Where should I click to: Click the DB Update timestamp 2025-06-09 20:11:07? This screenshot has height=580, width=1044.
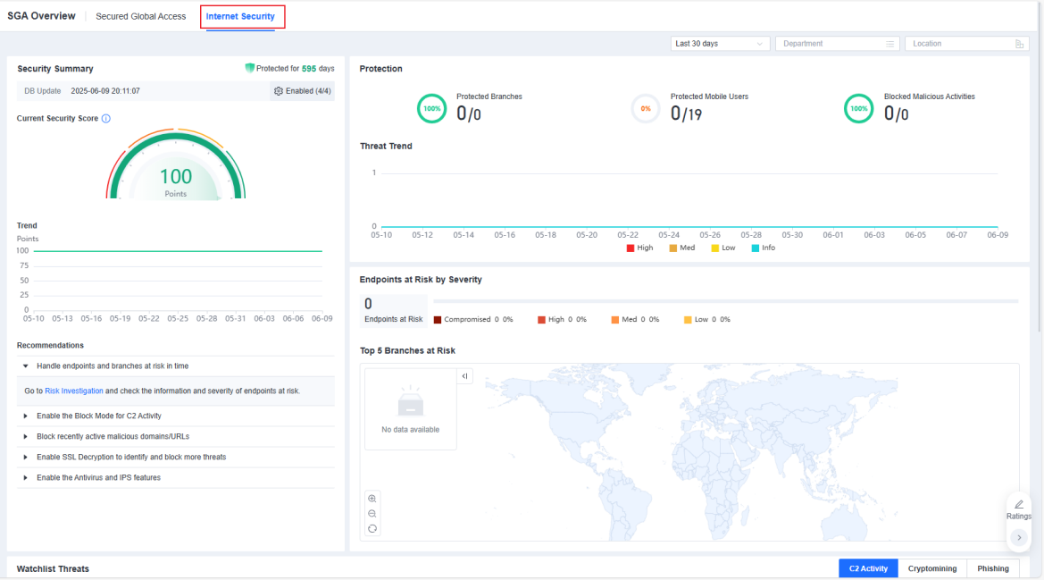(x=105, y=91)
